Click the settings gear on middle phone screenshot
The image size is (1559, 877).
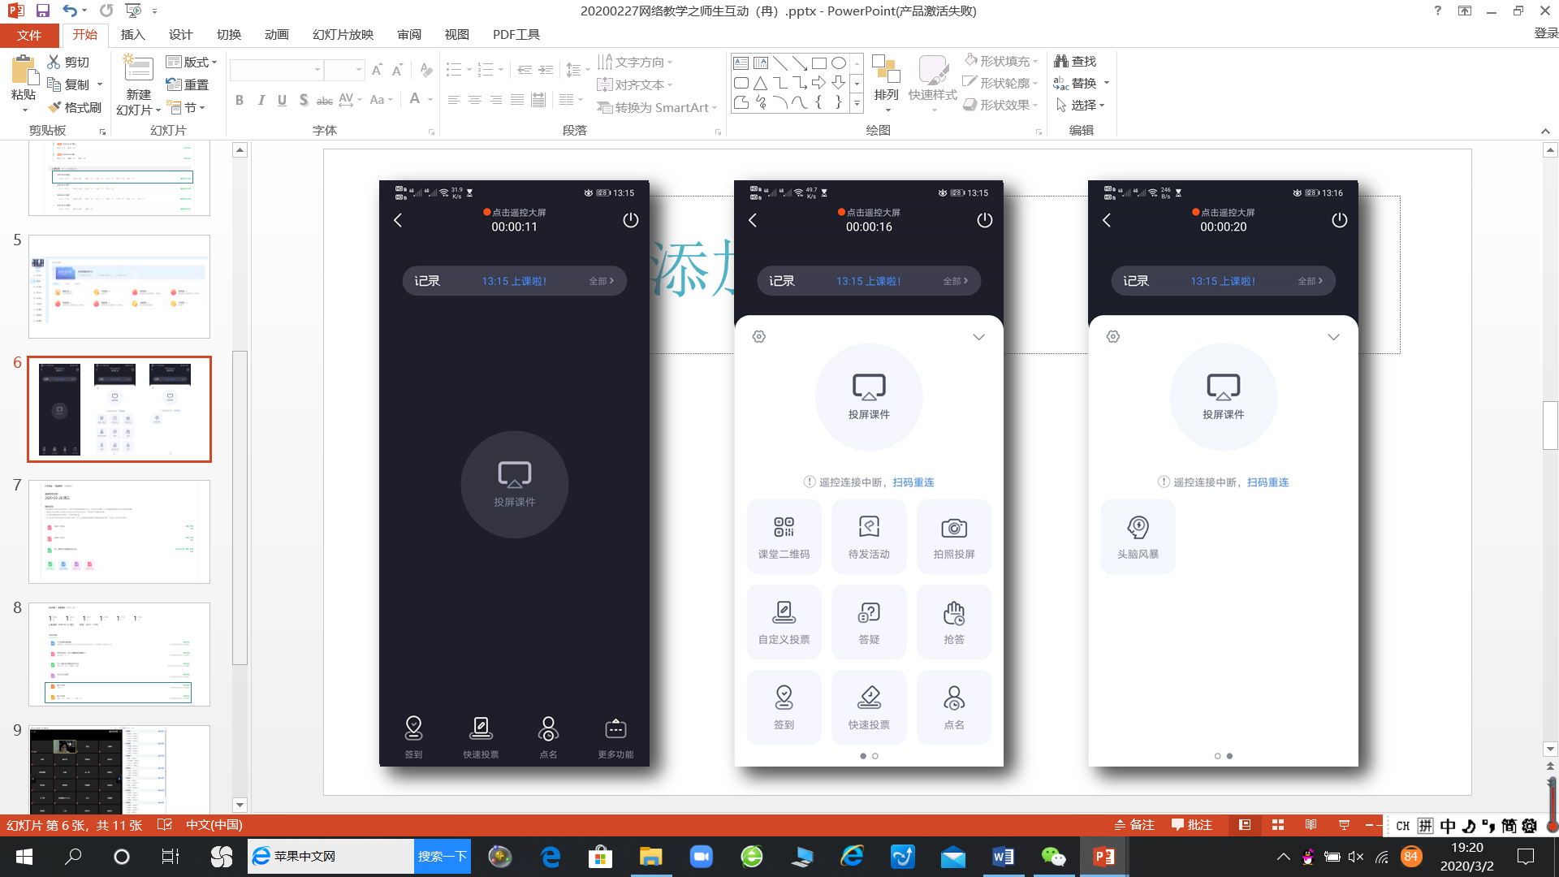(759, 336)
